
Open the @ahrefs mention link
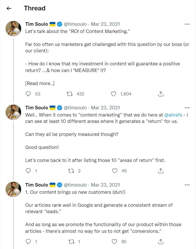point(173,115)
